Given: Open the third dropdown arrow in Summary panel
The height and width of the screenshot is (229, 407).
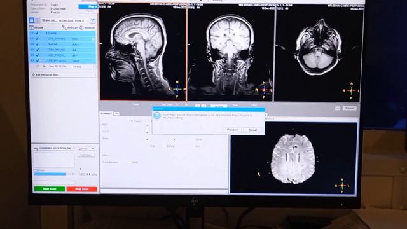Looking at the screenshot, I should (147, 139).
